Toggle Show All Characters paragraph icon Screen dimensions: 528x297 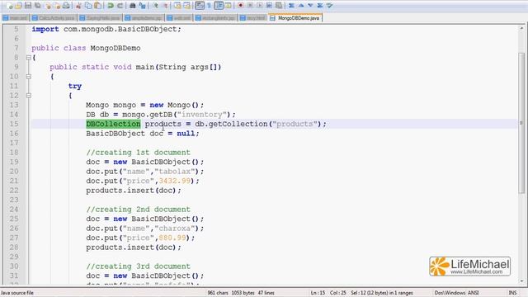pos(209,6)
